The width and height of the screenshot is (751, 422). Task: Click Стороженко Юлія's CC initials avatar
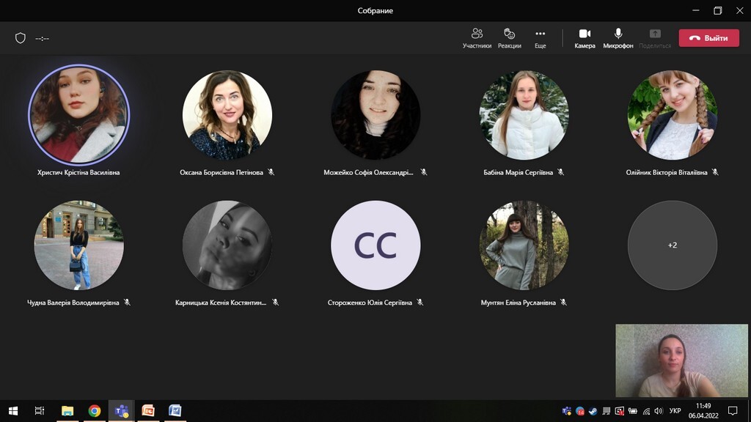375,245
